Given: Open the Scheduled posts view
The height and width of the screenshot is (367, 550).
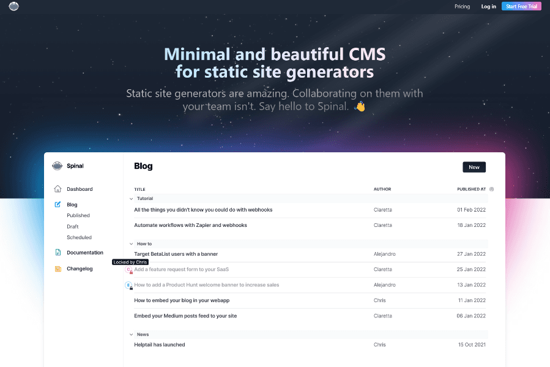Looking at the screenshot, I should [x=79, y=237].
